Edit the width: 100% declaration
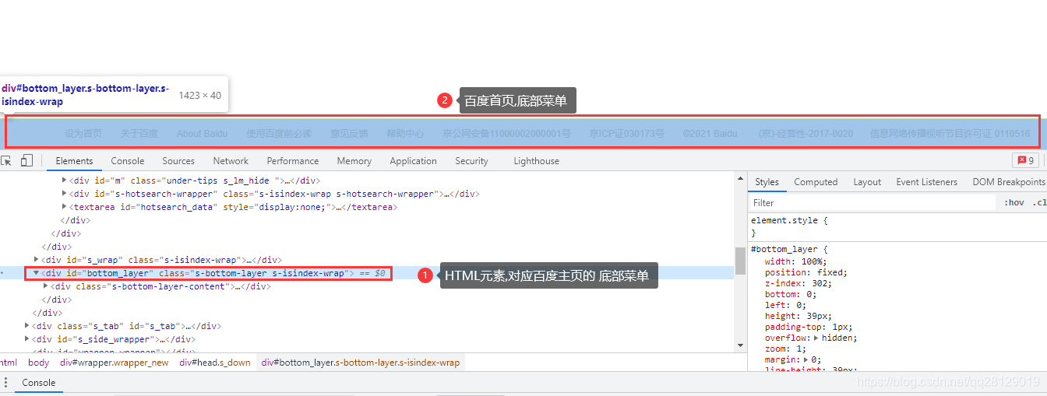The image size is (1047, 396). (x=795, y=261)
